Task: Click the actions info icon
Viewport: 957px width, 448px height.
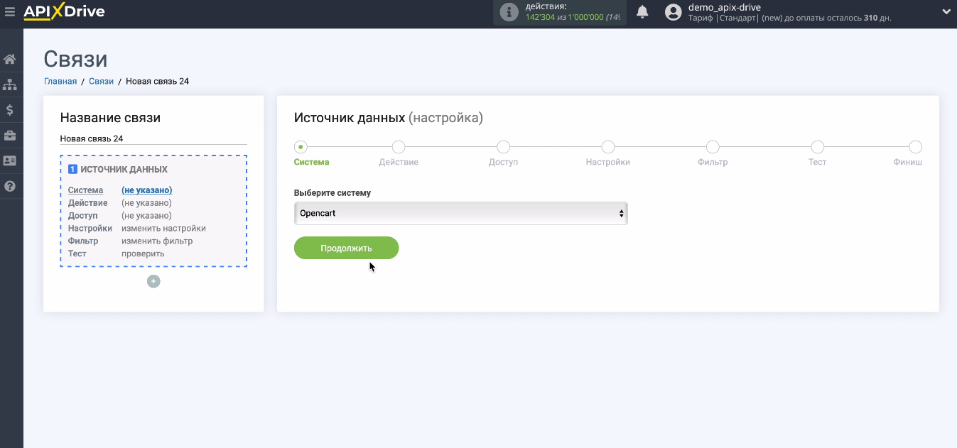Action: tap(509, 12)
